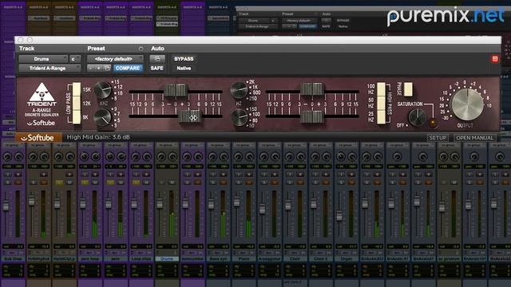
Task: Click the orange Softube logo badge
Action: coord(39,138)
